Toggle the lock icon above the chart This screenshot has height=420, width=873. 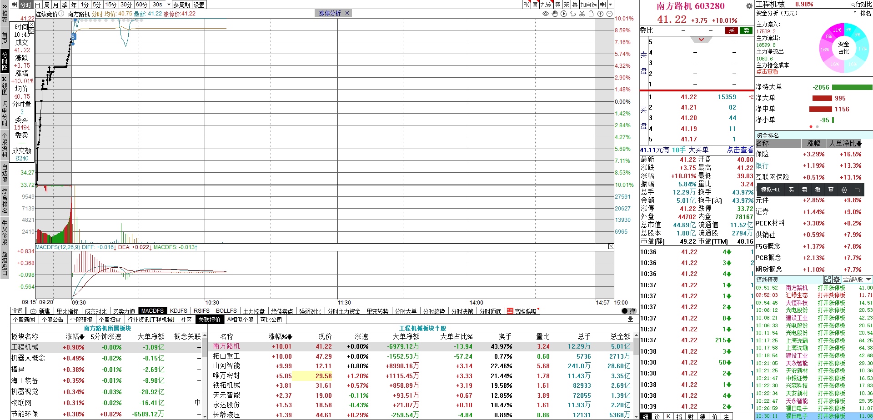point(591,14)
